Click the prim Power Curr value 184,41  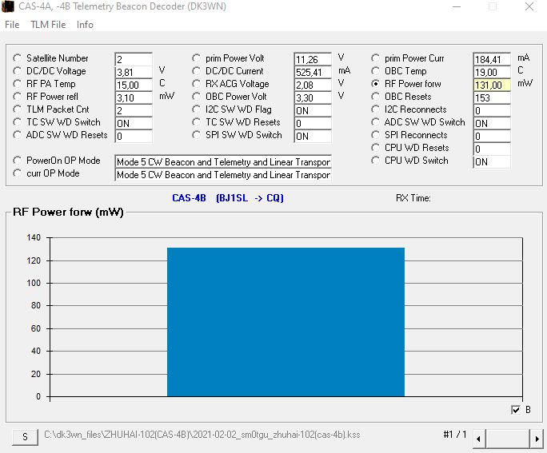point(492,59)
